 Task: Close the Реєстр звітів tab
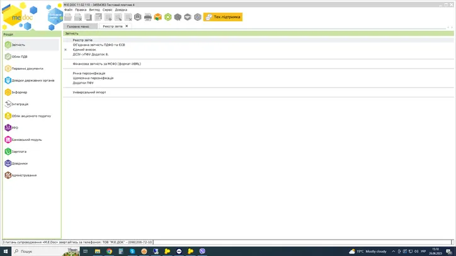point(127,26)
